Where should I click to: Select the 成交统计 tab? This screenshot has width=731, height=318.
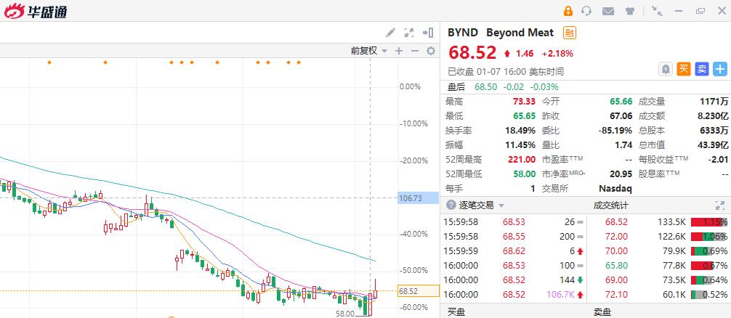click(610, 205)
